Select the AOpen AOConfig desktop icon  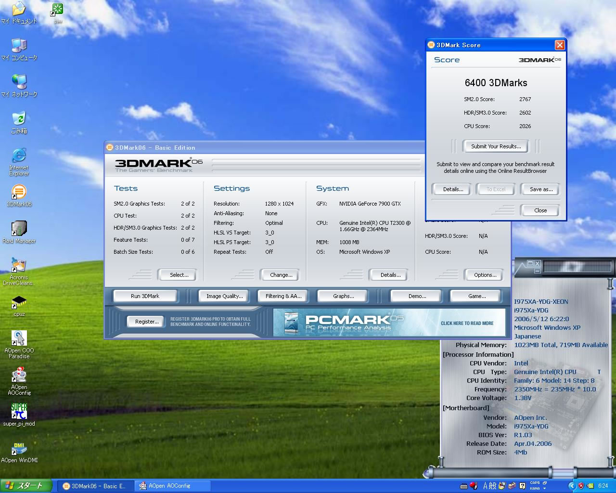(19, 381)
